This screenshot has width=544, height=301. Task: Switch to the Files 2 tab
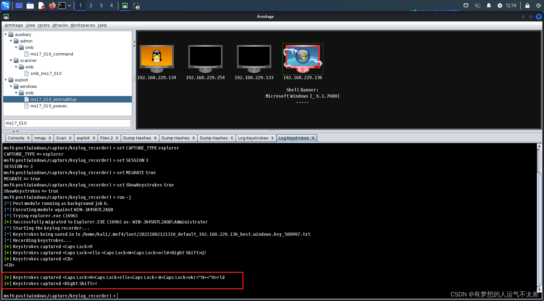[106, 138]
